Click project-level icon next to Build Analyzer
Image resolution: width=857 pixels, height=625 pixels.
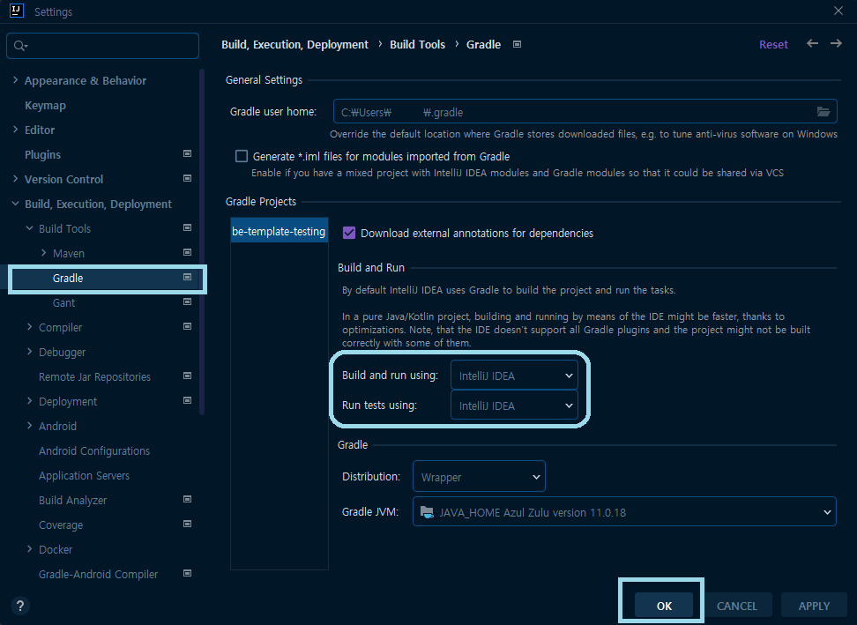pyautogui.click(x=188, y=499)
